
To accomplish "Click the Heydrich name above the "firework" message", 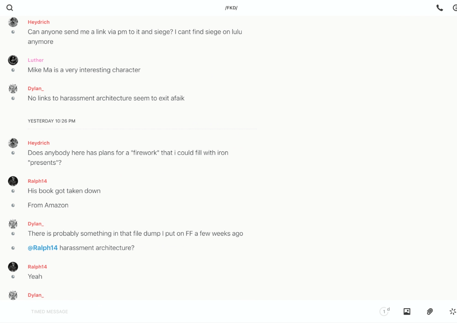I will pyautogui.click(x=38, y=143).
